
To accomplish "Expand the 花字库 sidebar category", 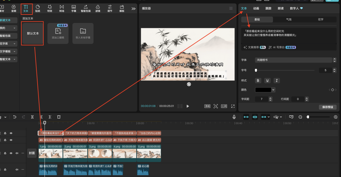I will click(9, 43).
